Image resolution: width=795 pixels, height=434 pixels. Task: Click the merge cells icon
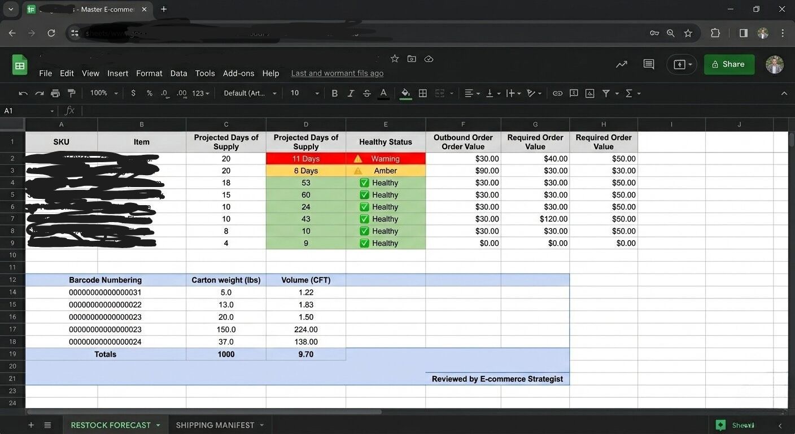(x=440, y=93)
